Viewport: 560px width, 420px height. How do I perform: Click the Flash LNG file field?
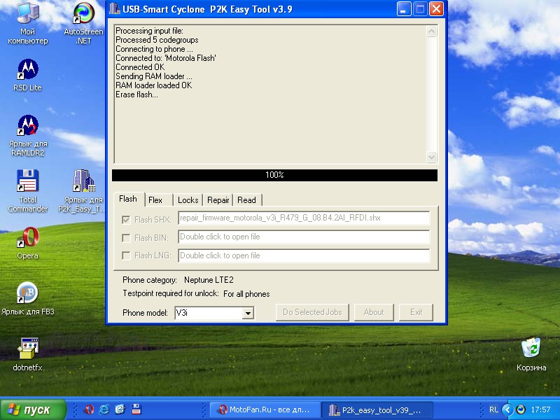pyautogui.click(x=304, y=255)
